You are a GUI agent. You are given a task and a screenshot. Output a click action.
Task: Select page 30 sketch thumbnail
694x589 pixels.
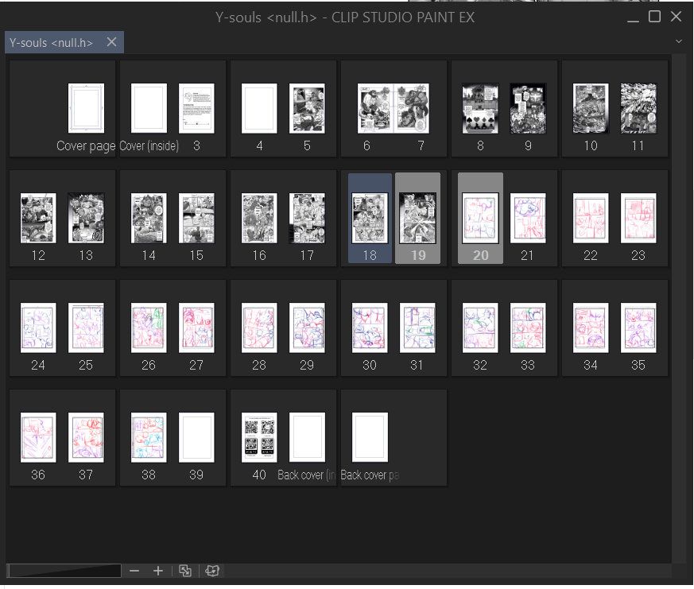point(370,328)
